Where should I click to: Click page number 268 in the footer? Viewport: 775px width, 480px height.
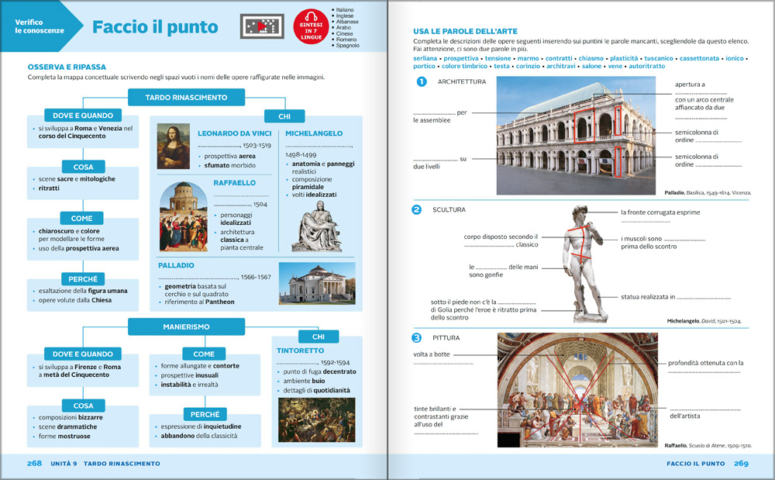click(x=34, y=464)
